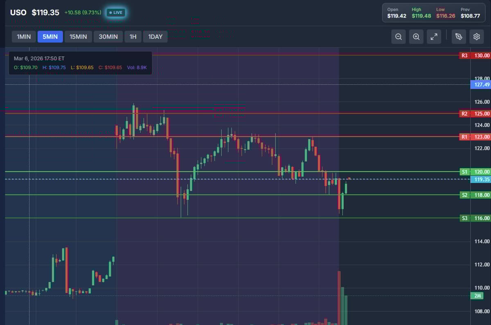Switch to the 1DAY timeframe
Image resolution: width=491 pixels, height=325 pixels.
click(155, 36)
